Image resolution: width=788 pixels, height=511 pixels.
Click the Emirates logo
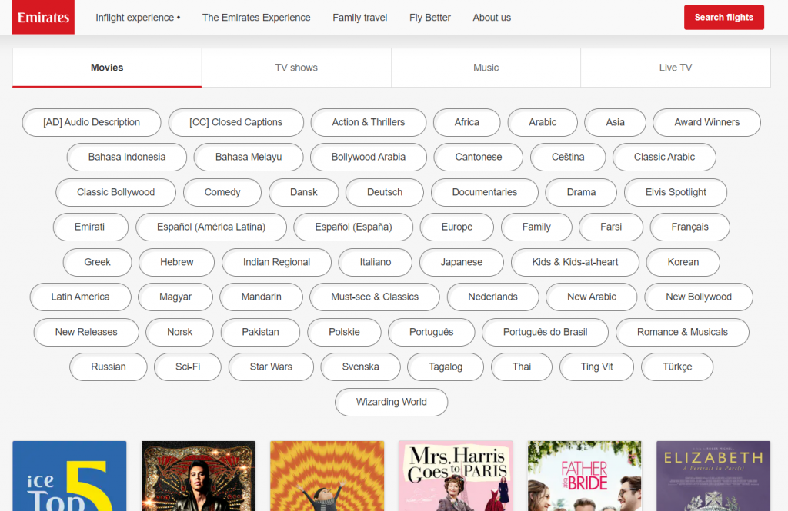(43, 17)
